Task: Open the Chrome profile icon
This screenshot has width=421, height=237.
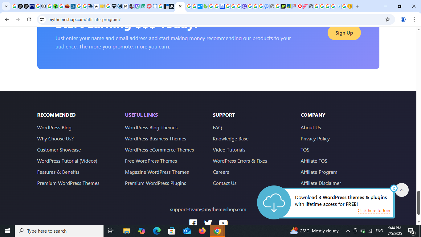Action: coord(403,19)
